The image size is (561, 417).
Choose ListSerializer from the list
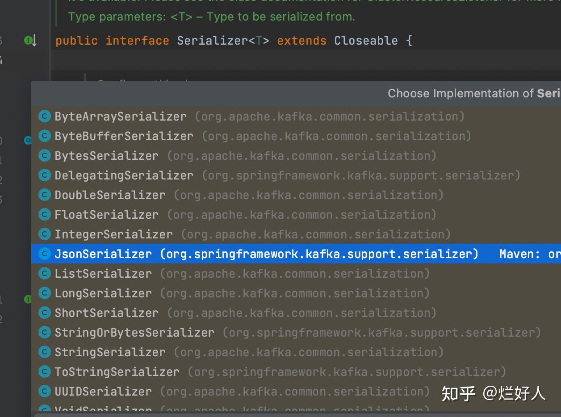coord(103,274)
